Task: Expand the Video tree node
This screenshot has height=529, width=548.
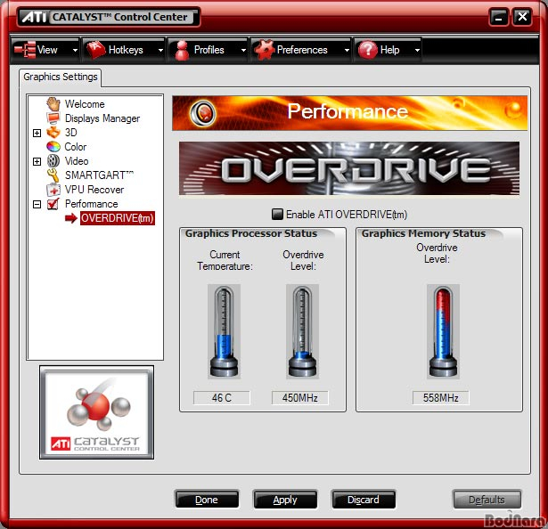Action: coord(37,161)
